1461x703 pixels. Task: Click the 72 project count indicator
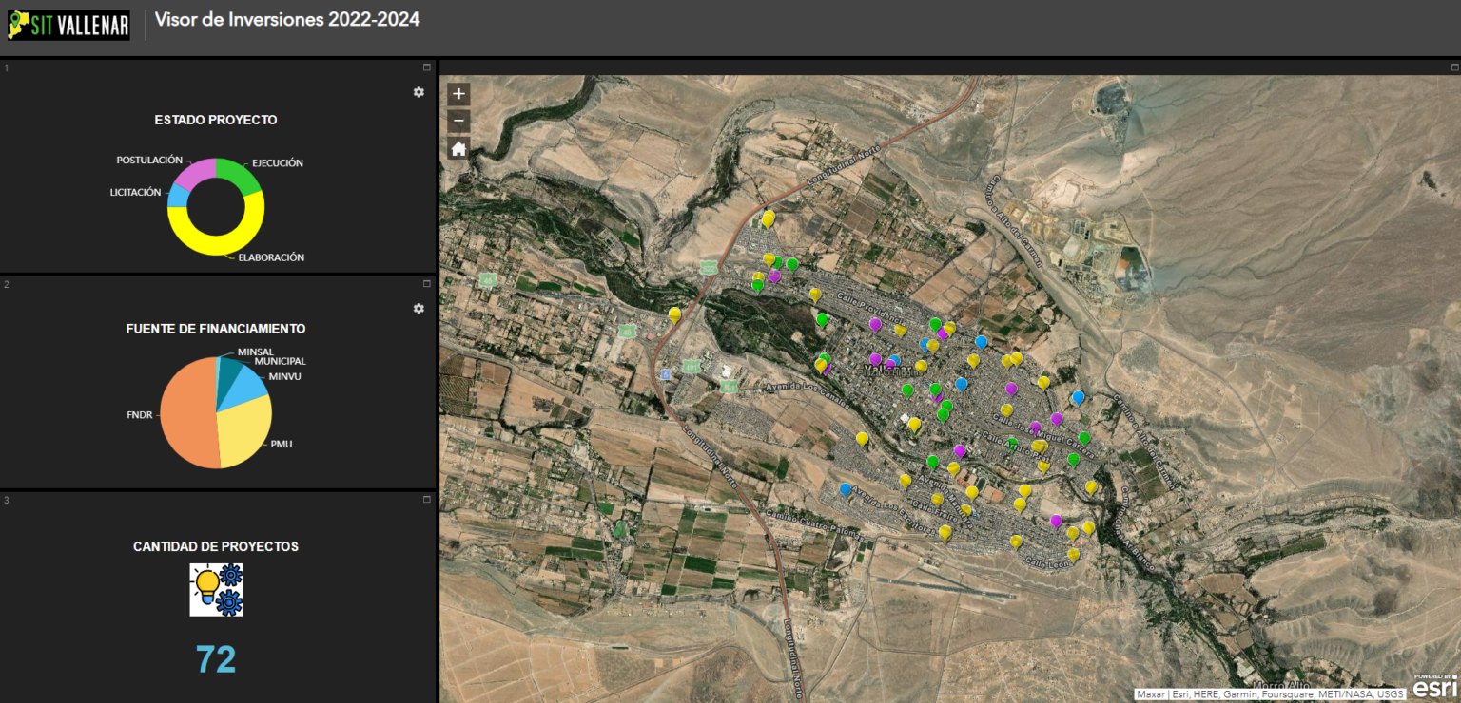pos(216,659)
